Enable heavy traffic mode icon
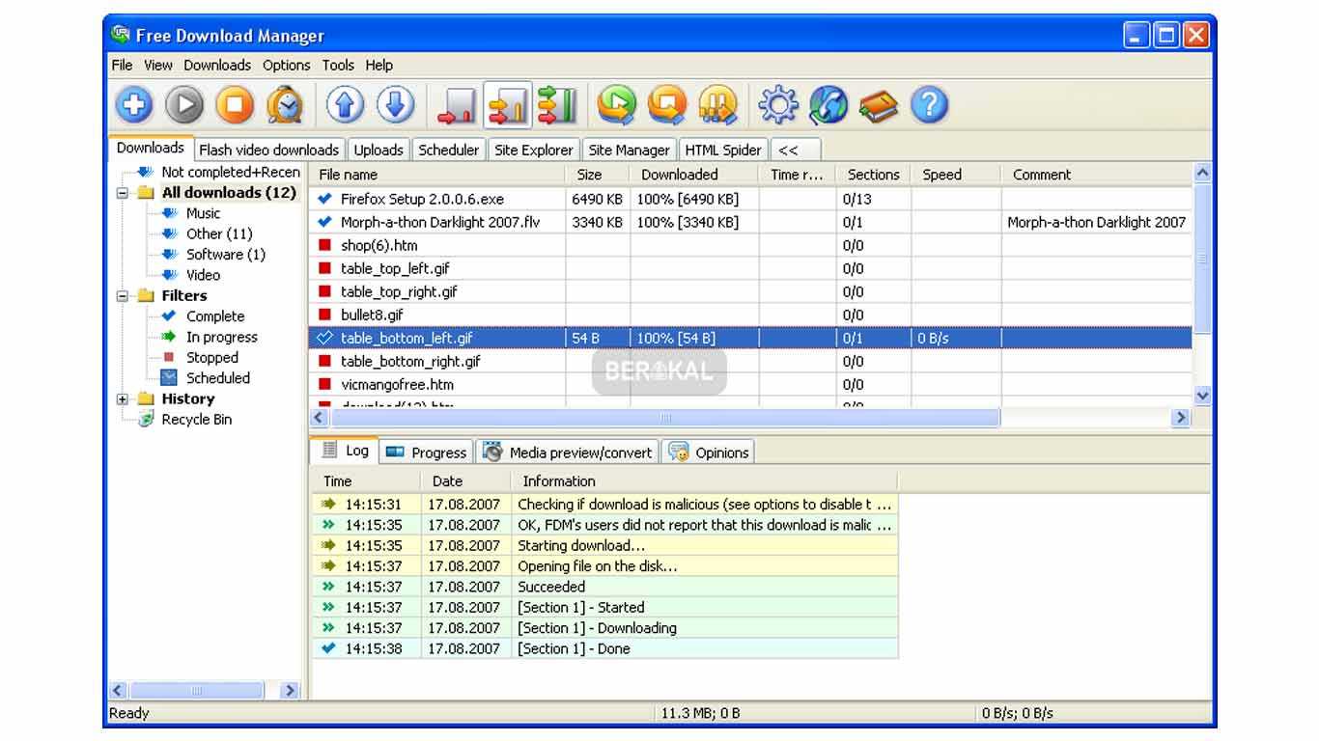The image size is (1319, 741). (x=557, y=104)
